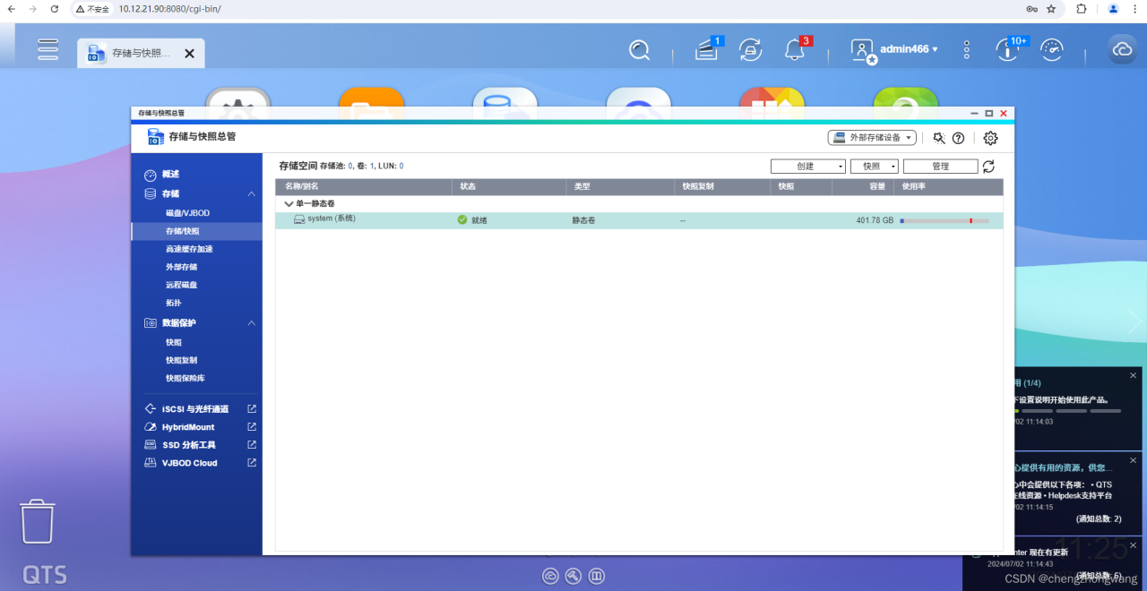Screen dimensions: 1147x591
Task: Click the 存储 disk stack sidebar icon
Action: tap(150, 193)
